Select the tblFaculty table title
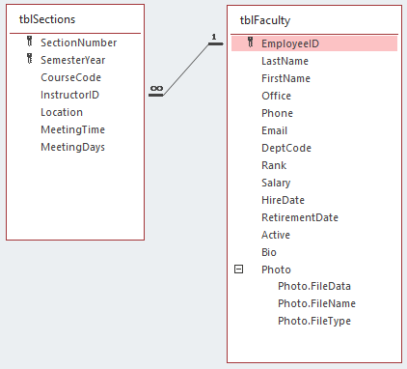The height and width of the screenshot is (369, 407). pyautogui.click(x=265, y=20)
